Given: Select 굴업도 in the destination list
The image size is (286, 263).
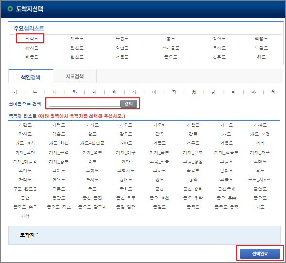Looking at the screenshot, I should (260, 189).
